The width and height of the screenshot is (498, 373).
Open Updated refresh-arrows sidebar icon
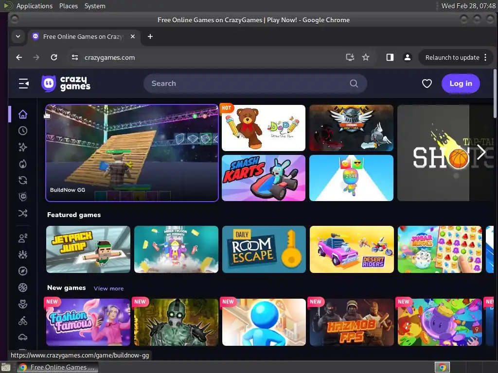pos(22,180)
